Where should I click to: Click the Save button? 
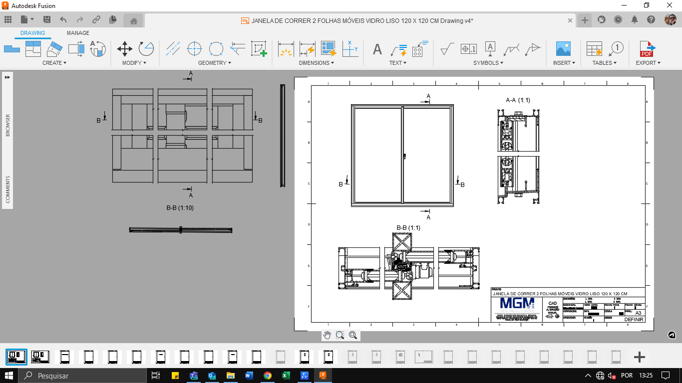(x=47, y=19)
